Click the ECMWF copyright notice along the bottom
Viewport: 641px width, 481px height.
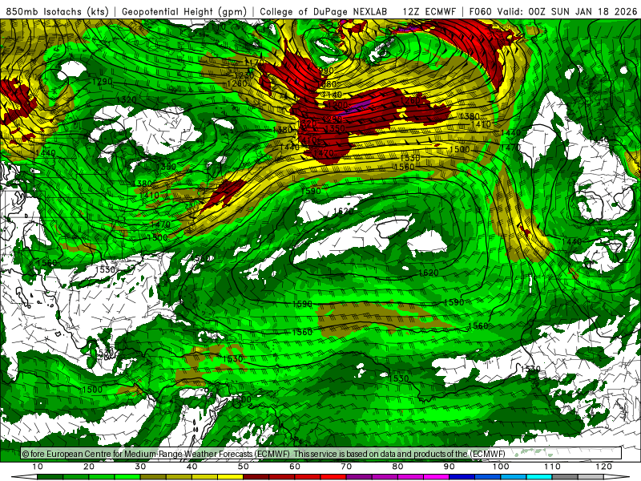coord(264,454)
